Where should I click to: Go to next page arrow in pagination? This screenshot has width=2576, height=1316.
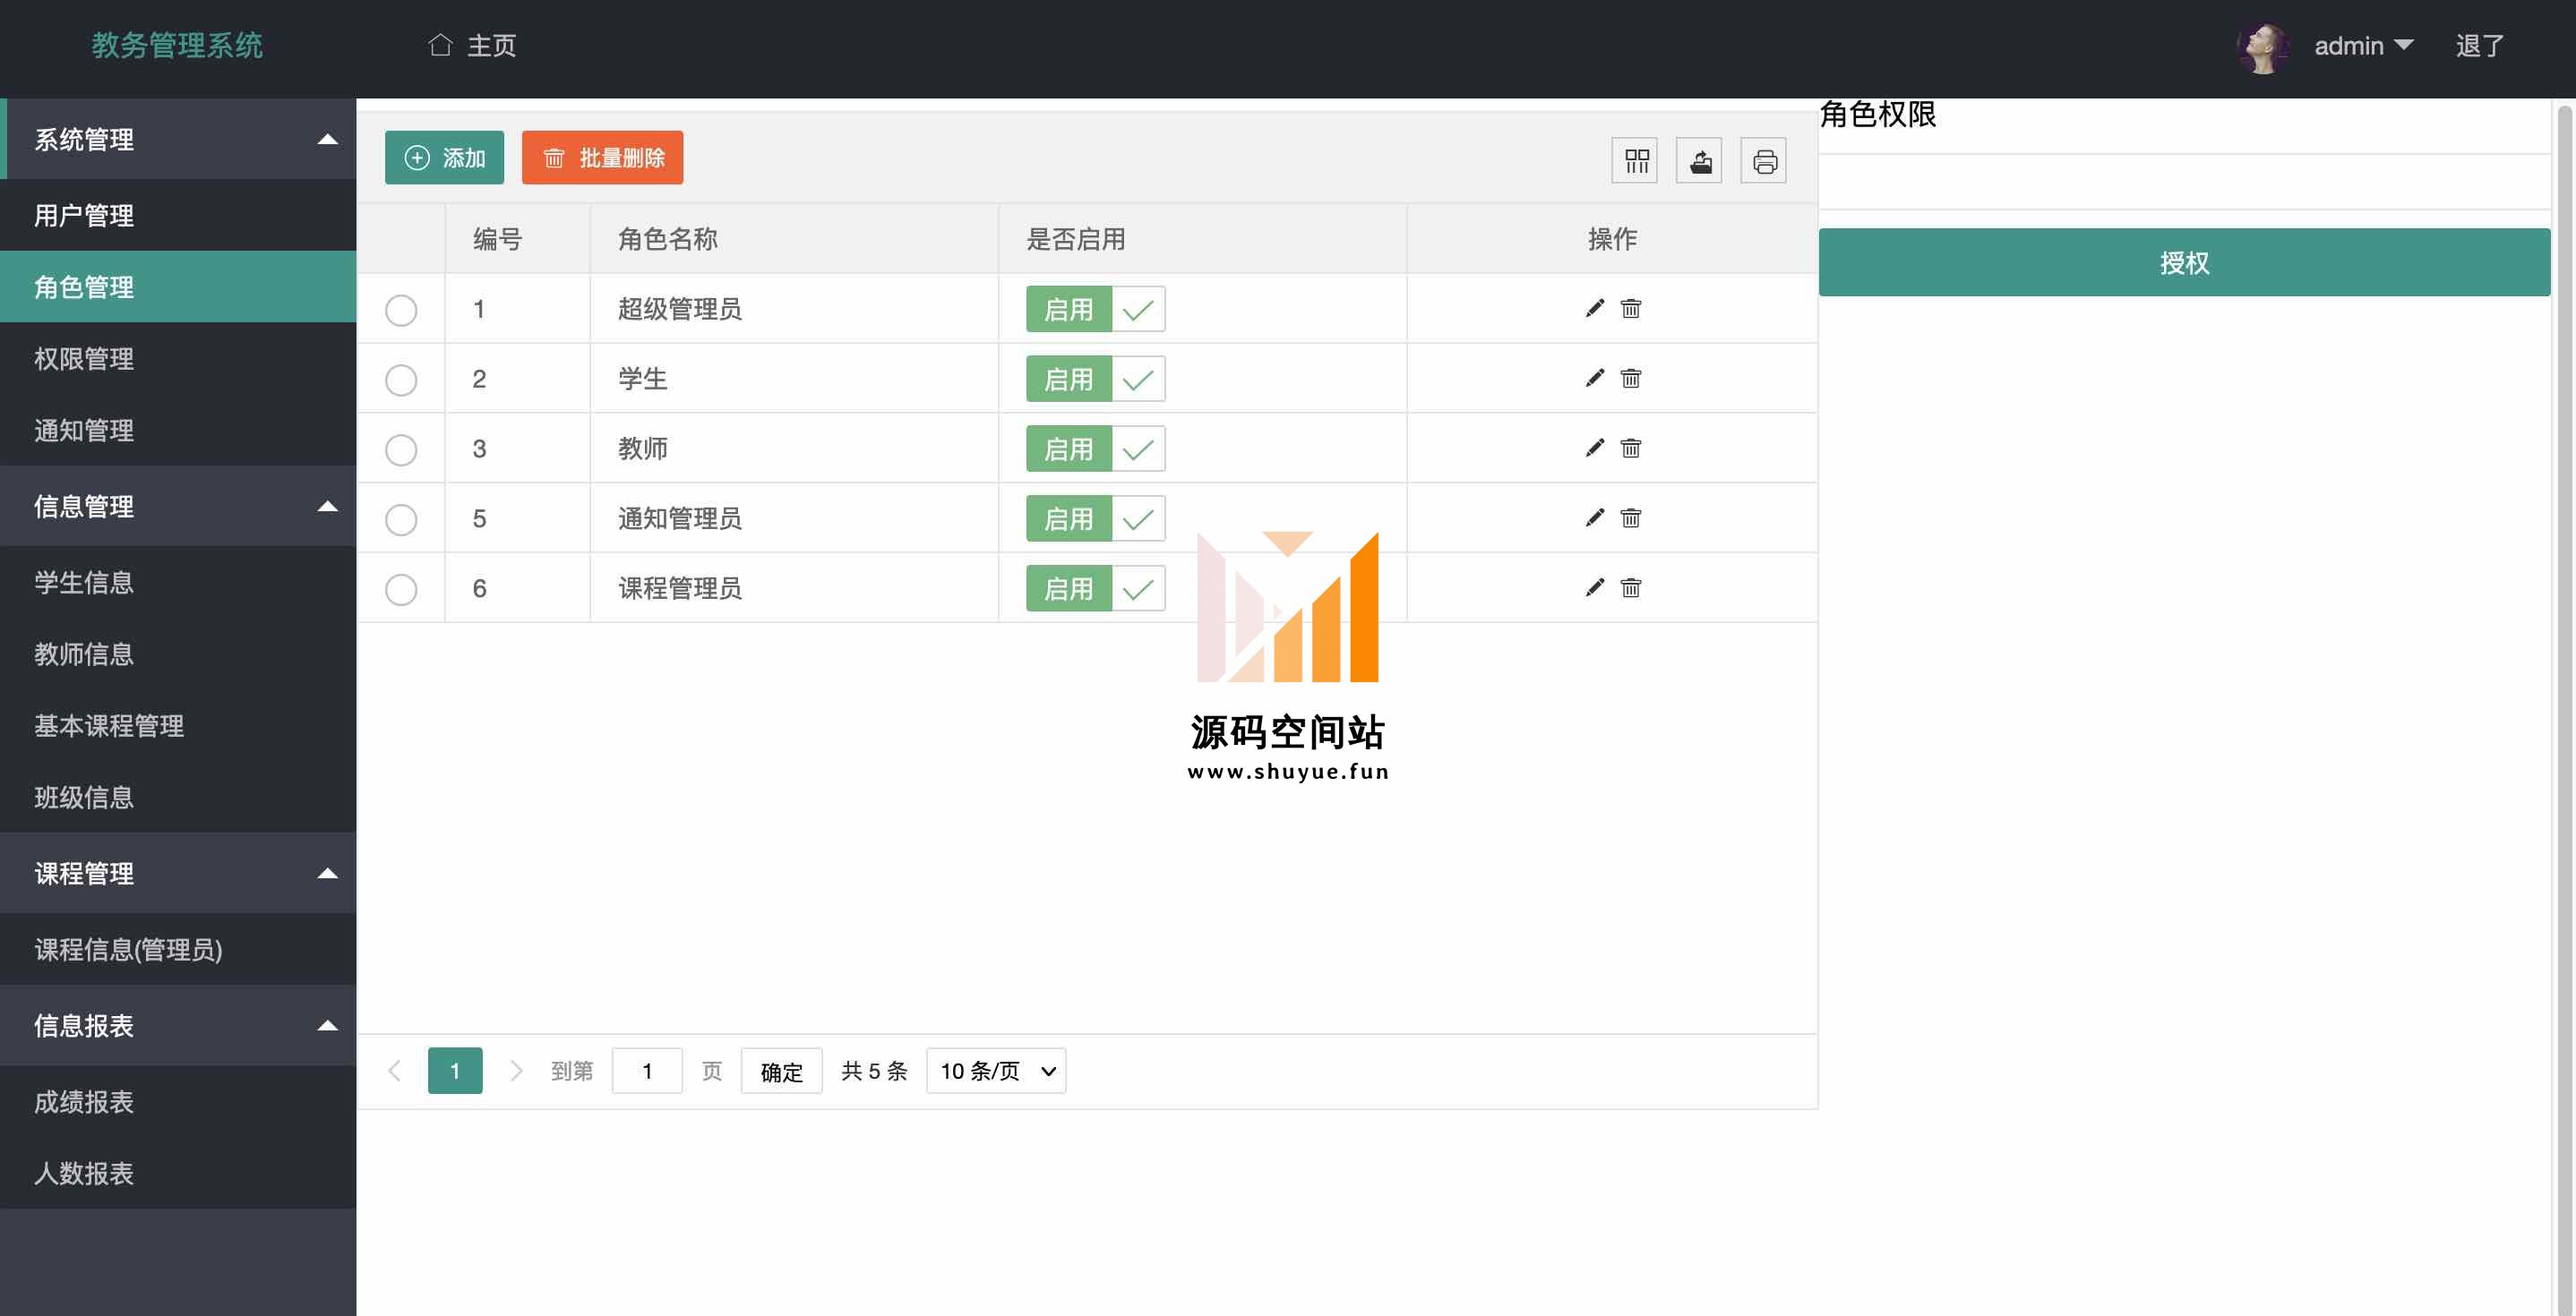coord(516,1072)
